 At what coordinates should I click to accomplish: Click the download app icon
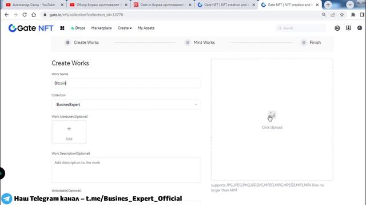pyautogui.click(x=348, y=28)
